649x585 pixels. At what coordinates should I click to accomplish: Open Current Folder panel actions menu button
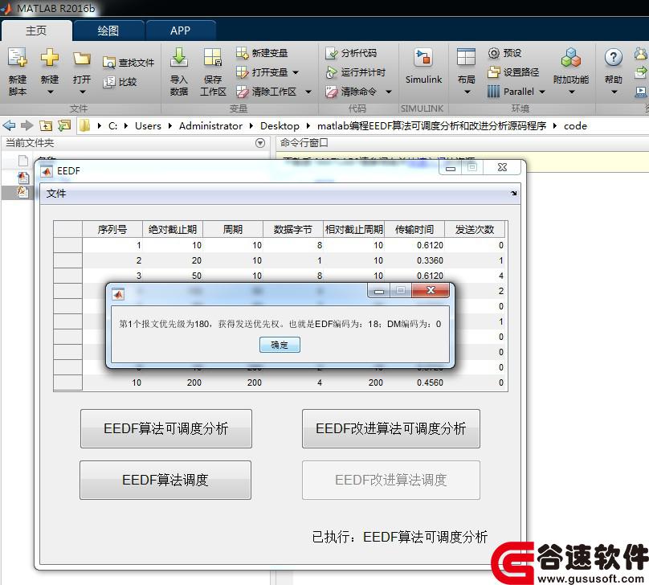point(260,143)
